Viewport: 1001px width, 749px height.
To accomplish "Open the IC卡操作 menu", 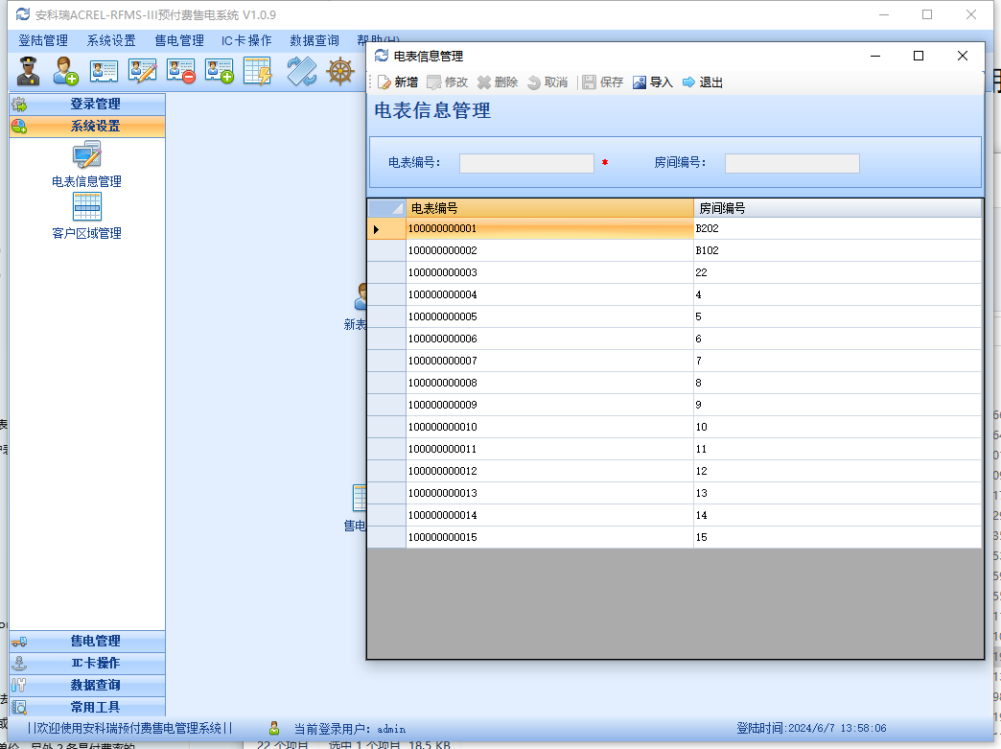I will 246,40.
